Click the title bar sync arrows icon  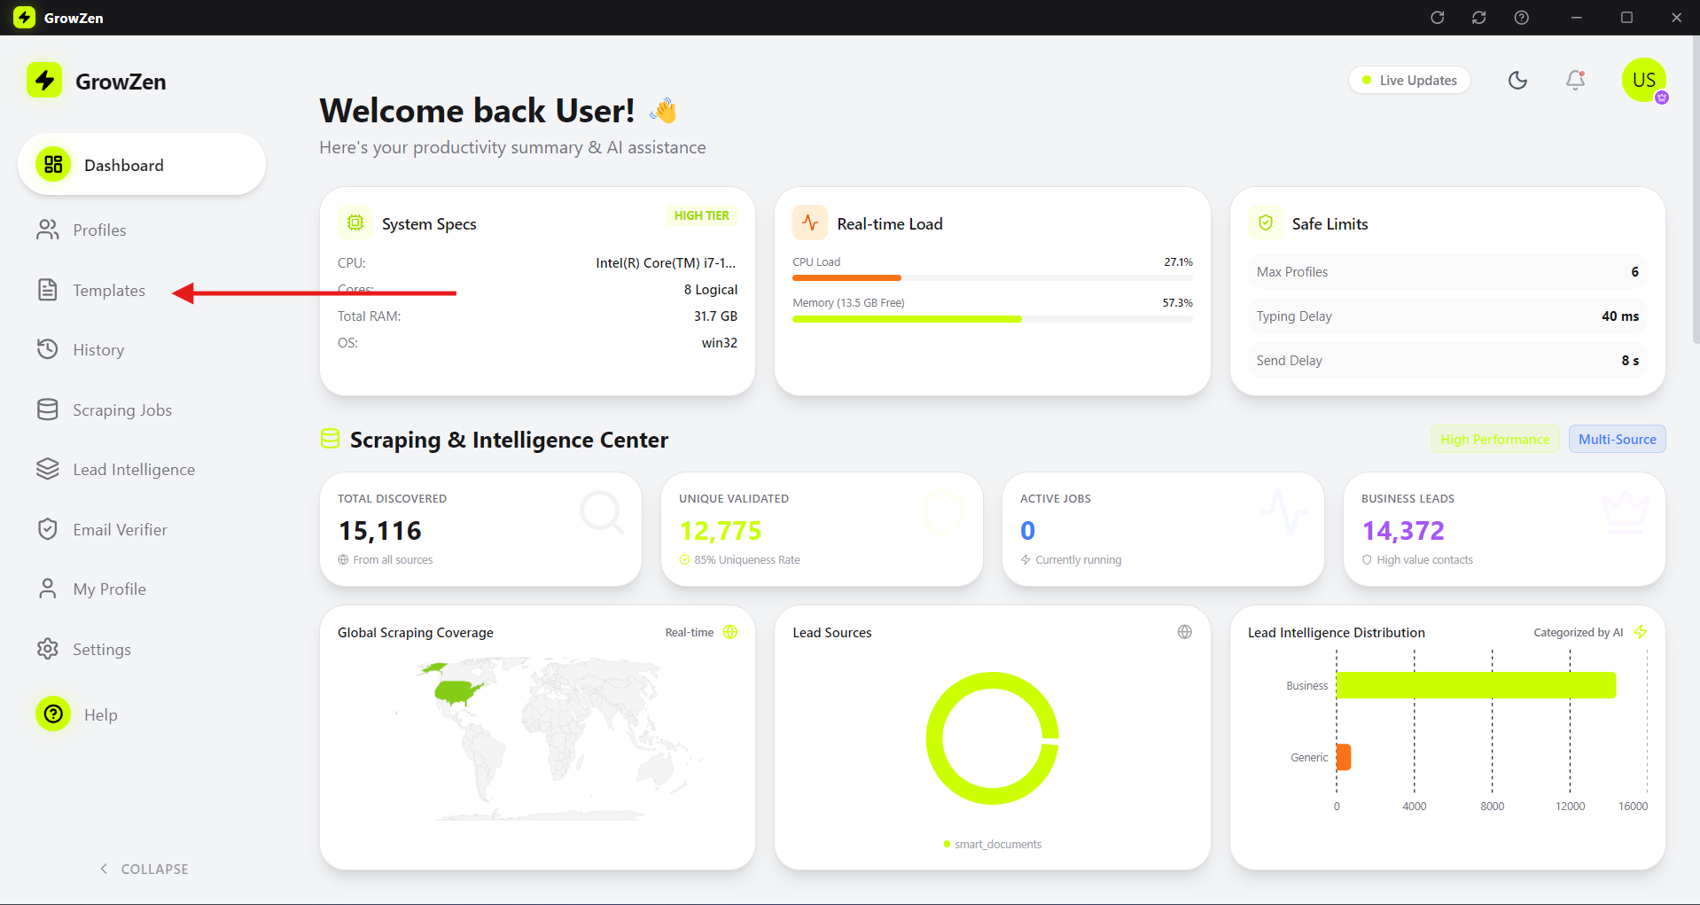click(x=1479, y=18)
